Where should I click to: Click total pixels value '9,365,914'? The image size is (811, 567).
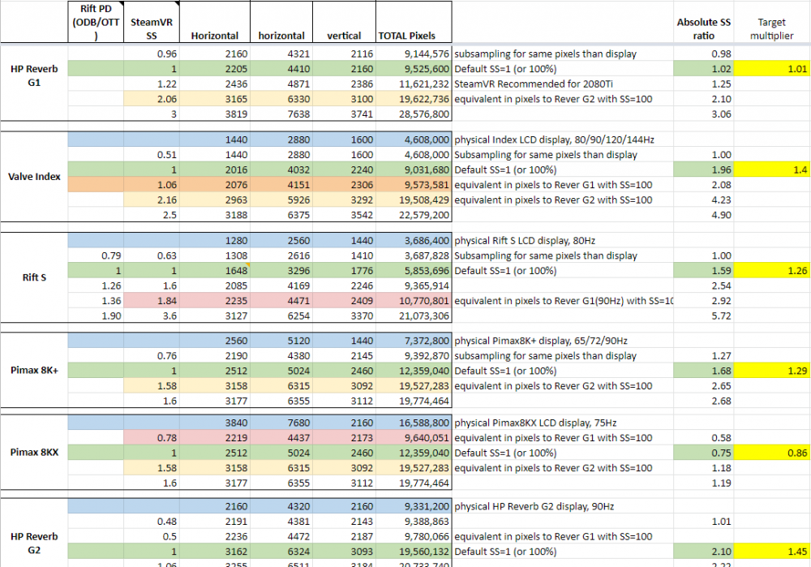[x=414, y=286]
